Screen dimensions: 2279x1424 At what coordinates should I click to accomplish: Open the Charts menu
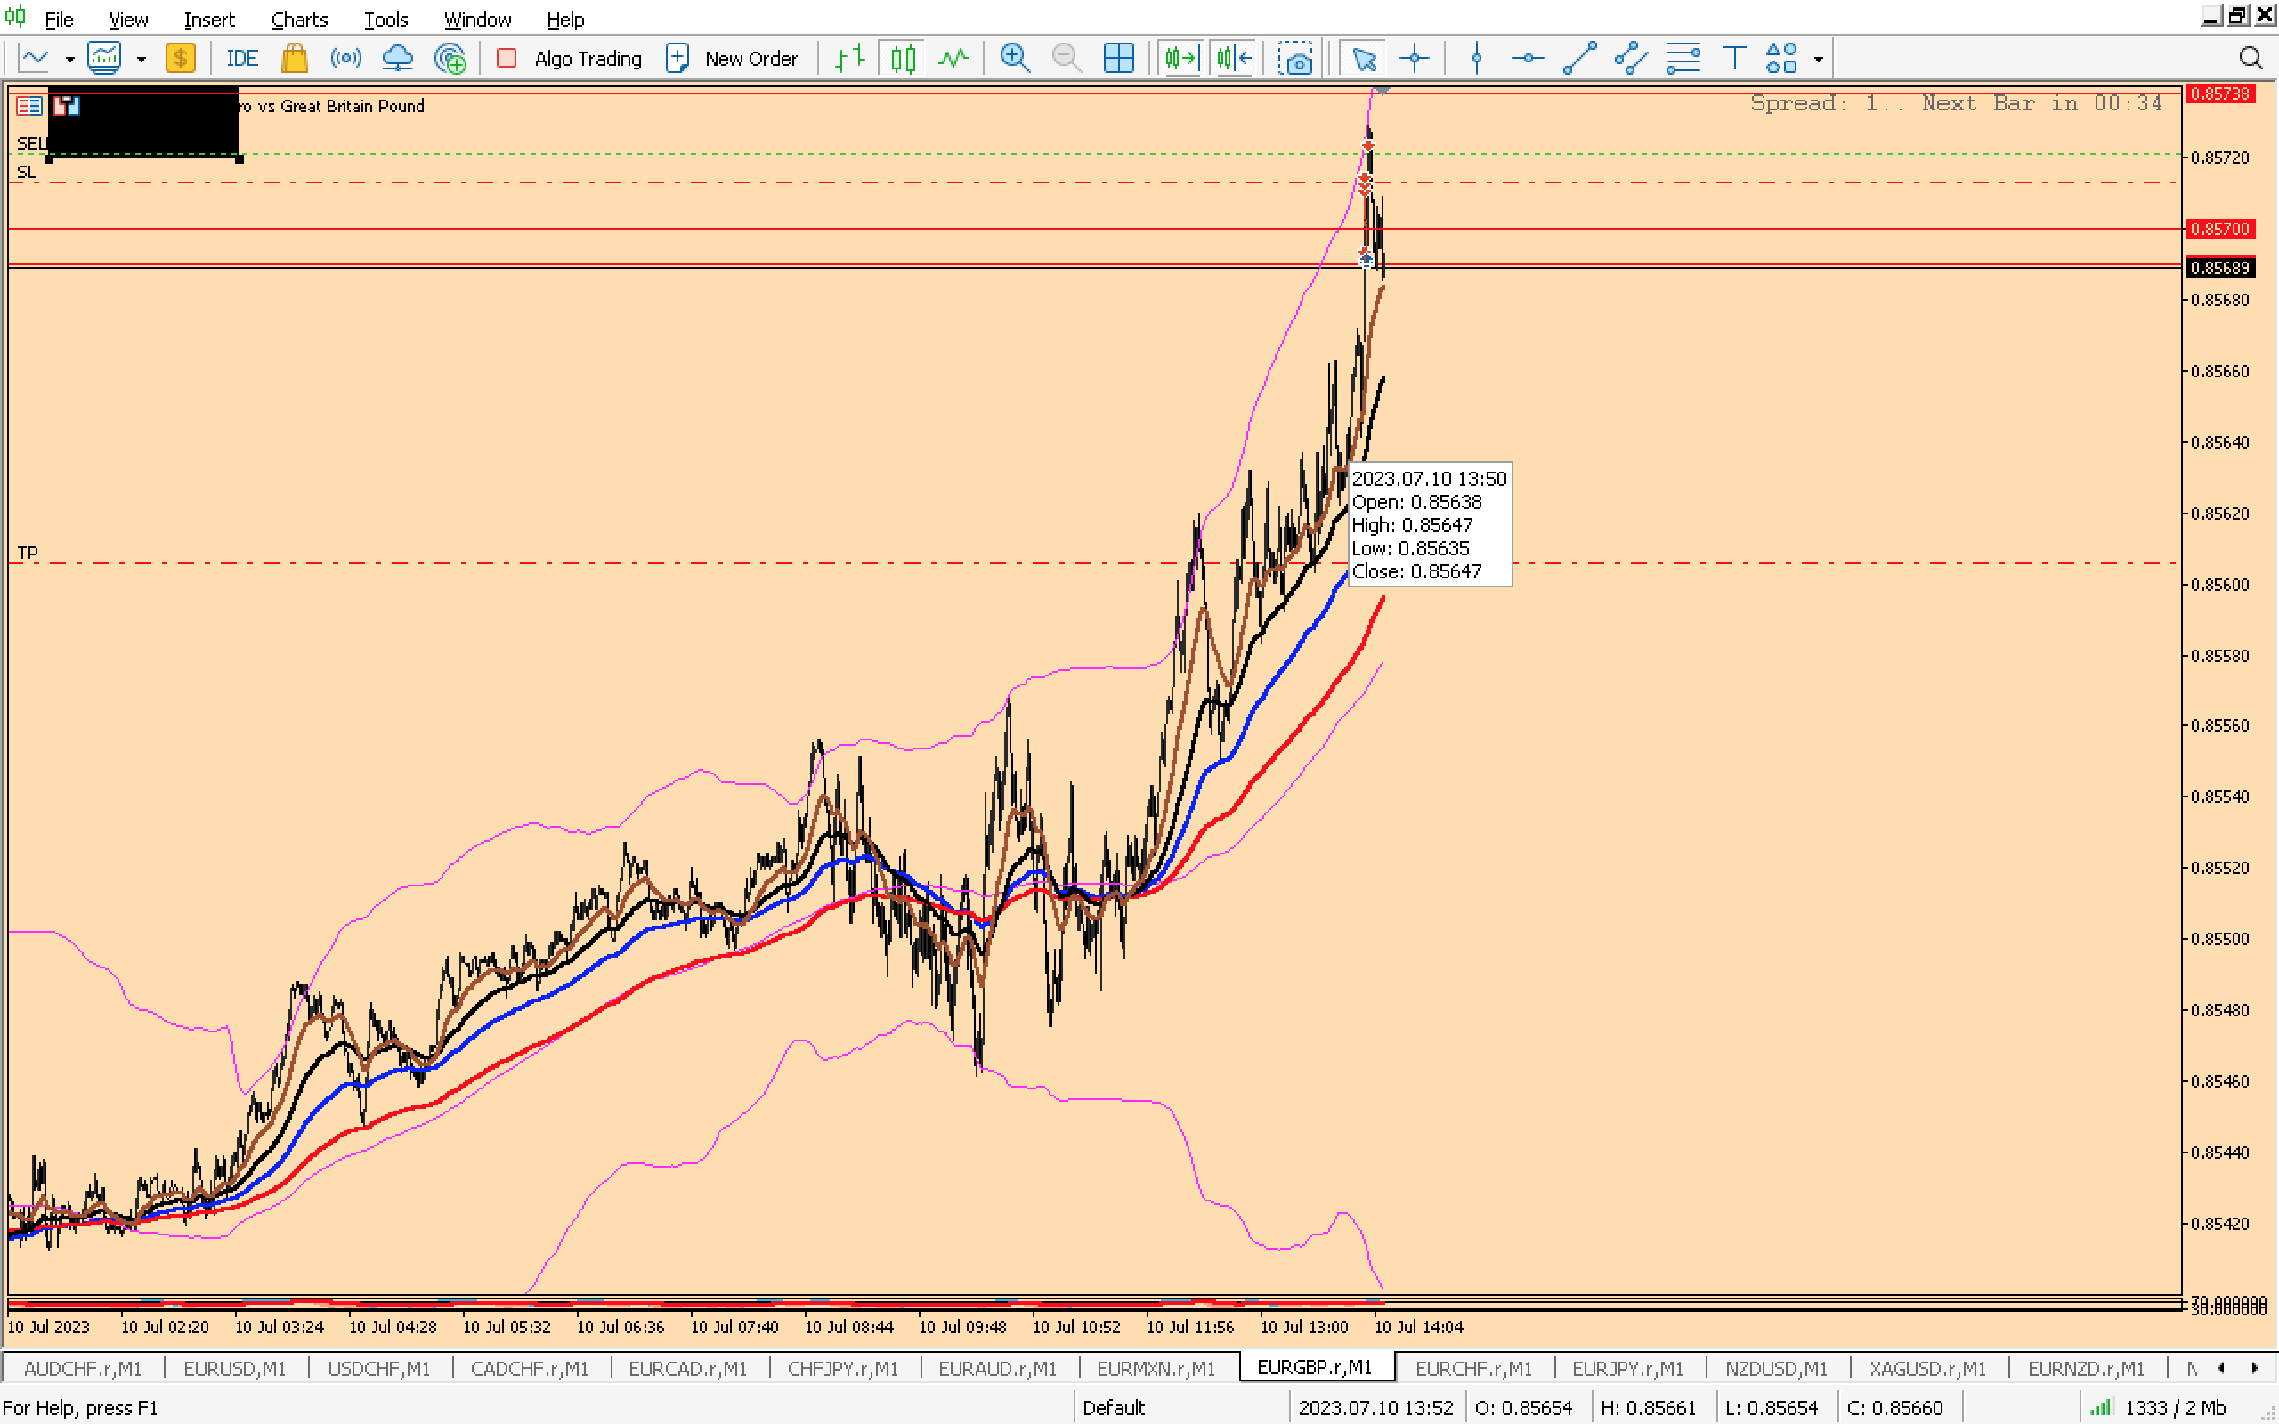tap(298, 19)
